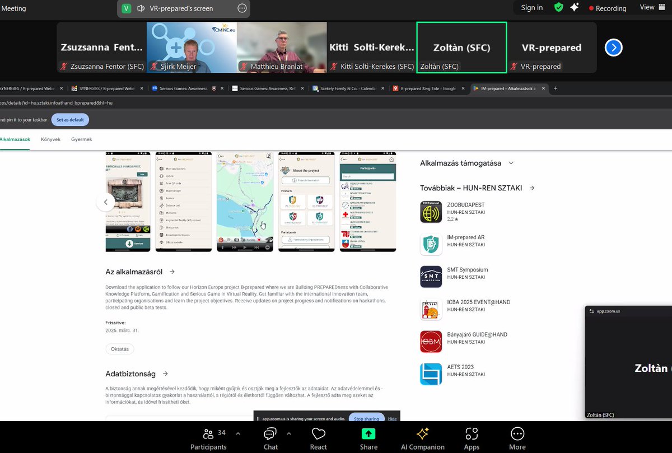Viewport: 672px width, 453px height.
Task: Open a new browser tab
Action: pos(556,88)
